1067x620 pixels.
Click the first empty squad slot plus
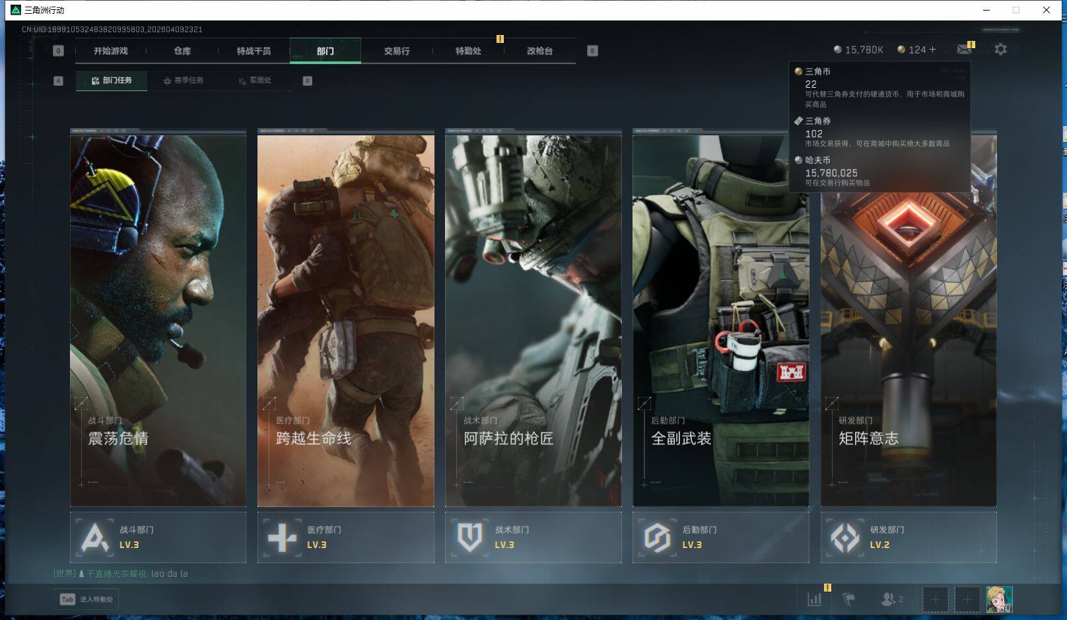[935, 600]
